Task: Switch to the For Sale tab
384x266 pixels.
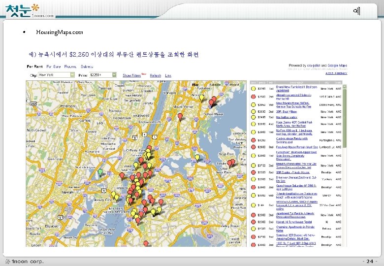Action: tap(53, 66)
